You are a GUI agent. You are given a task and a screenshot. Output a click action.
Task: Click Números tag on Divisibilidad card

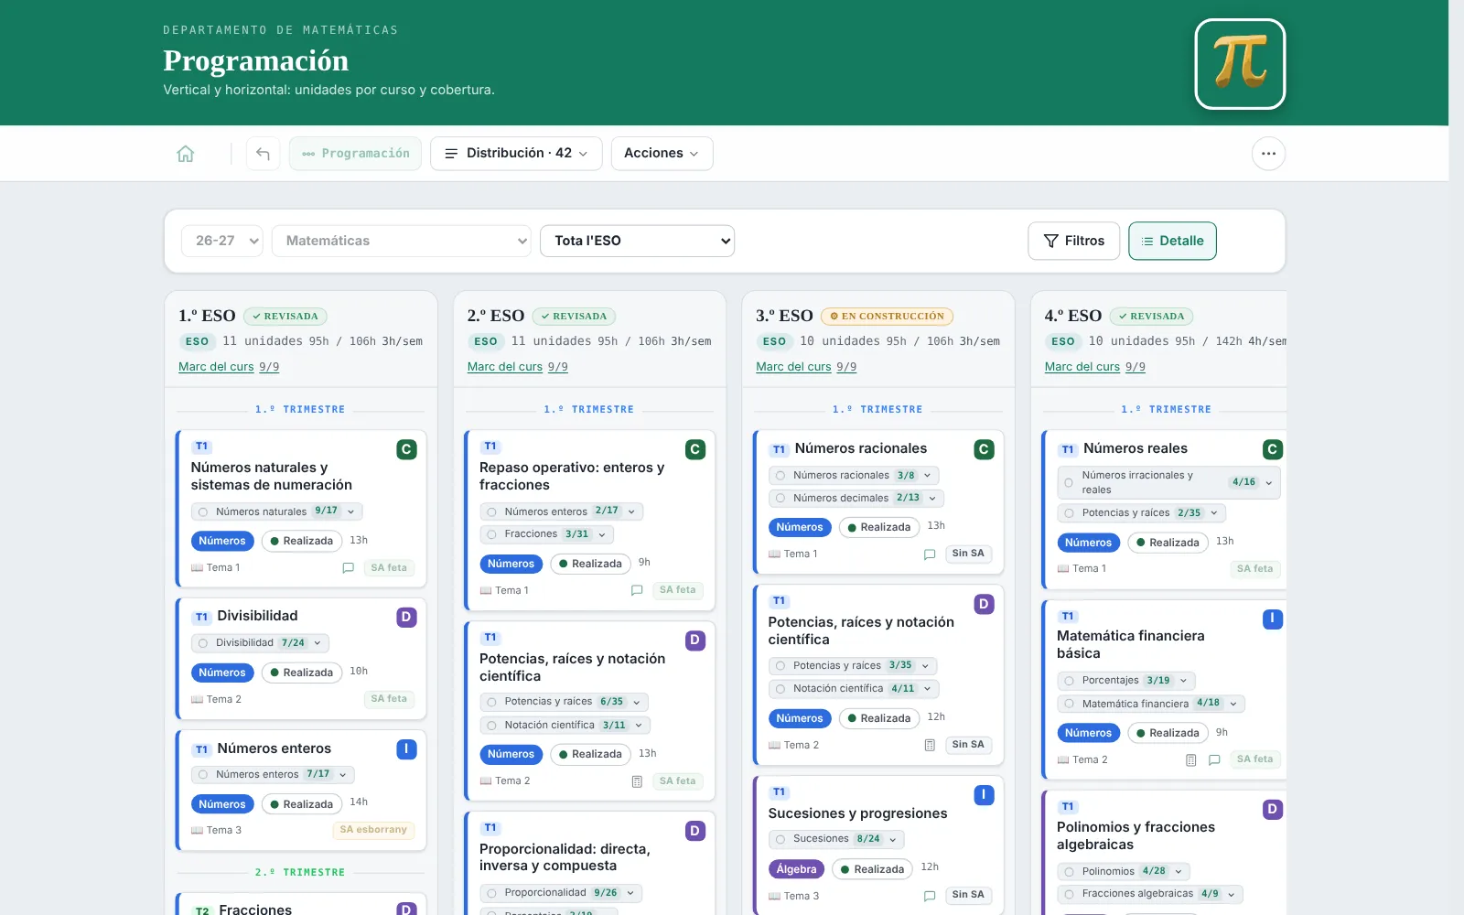click(222, 673)
